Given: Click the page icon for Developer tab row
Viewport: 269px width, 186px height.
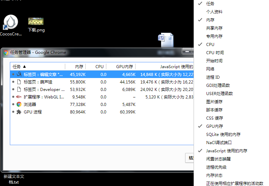Looking at the screenshot, I should (19, 89).
